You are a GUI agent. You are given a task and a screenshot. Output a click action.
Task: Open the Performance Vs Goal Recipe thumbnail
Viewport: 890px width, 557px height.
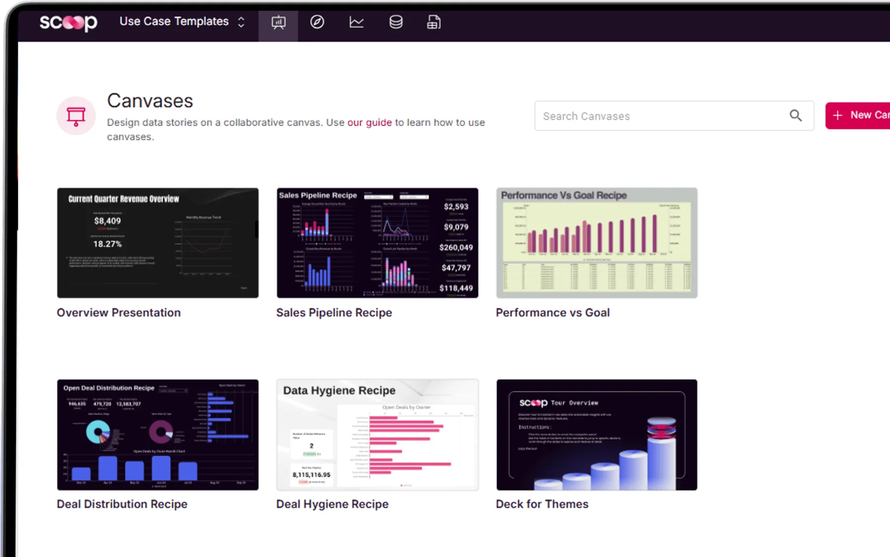coord(597,243)
